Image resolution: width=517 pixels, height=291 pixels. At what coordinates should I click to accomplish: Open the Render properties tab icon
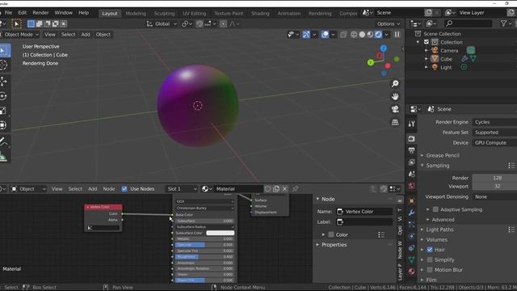pos(411,138)
